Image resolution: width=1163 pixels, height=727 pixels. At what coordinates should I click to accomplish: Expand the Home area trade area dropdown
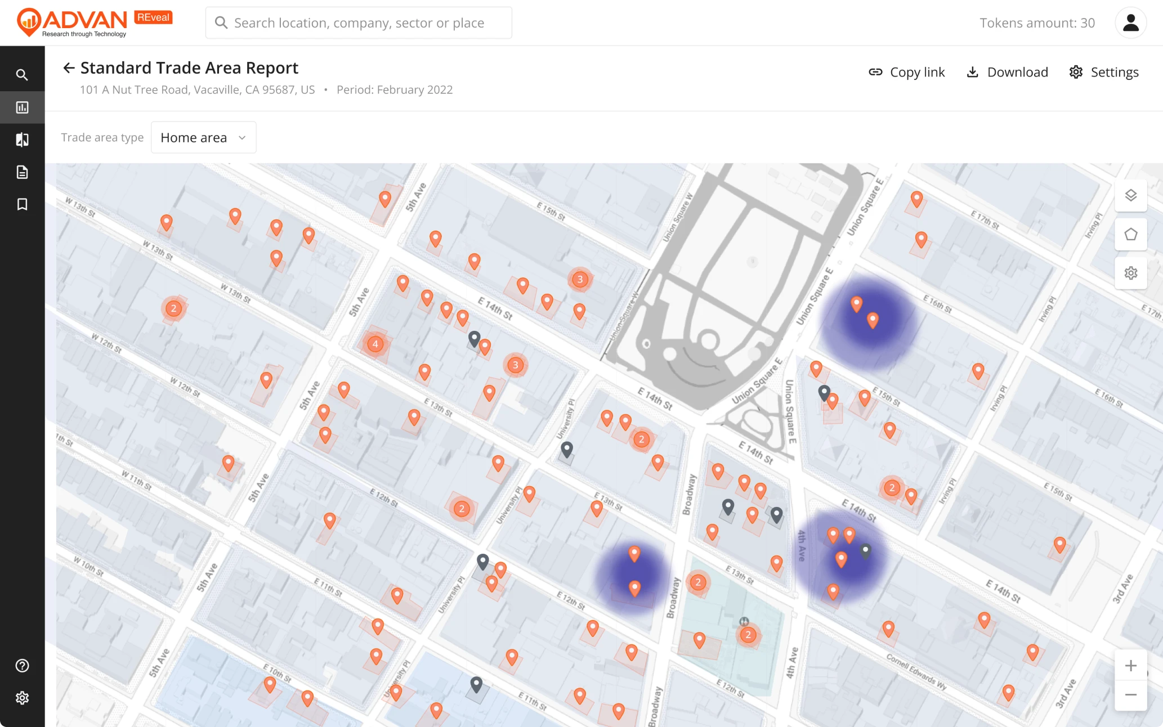point(203,138)
